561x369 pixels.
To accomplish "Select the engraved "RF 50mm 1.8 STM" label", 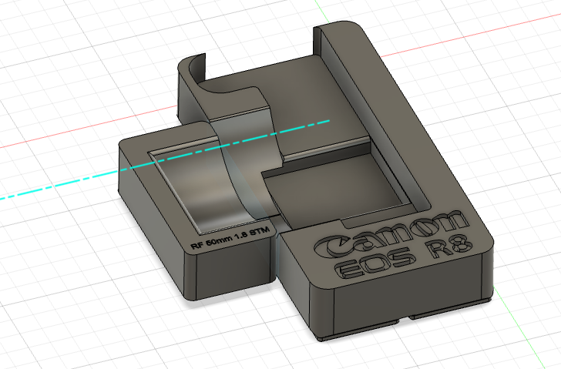I will 230,238.
